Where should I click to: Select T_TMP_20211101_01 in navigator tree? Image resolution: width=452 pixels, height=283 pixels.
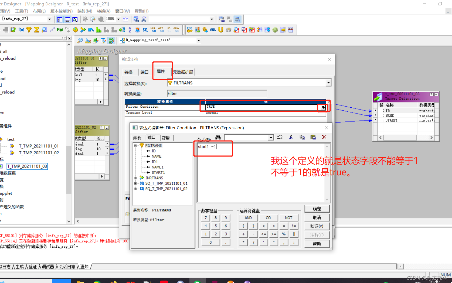39,146
